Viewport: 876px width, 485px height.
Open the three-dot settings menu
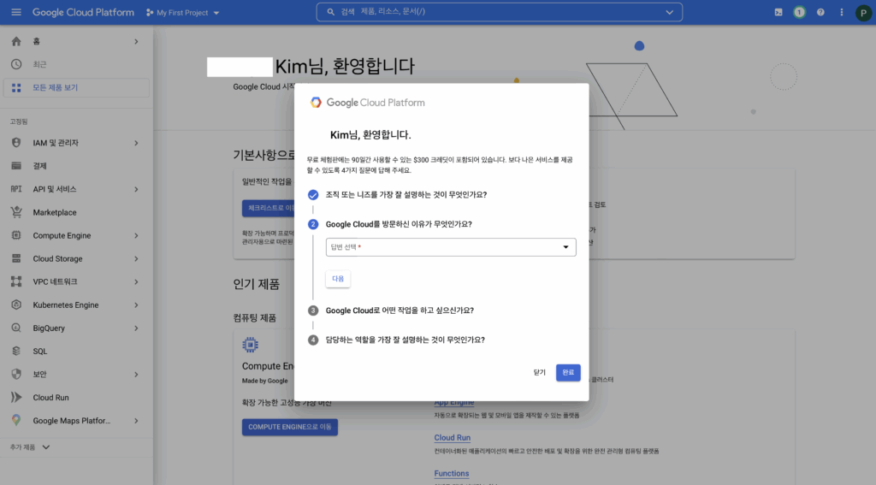click(842, 12)
